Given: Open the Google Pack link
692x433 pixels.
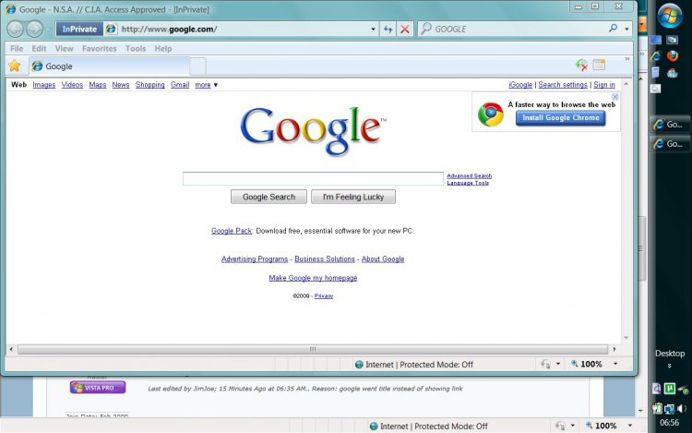Looking at the screenshot, I should pyautogui.click(x=232, y=231).
